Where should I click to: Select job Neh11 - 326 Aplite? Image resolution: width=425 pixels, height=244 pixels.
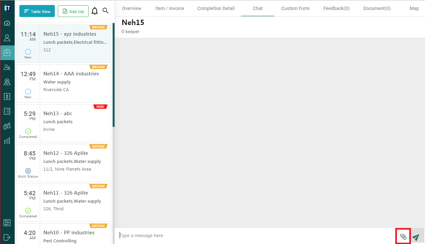tap(63, 203)
